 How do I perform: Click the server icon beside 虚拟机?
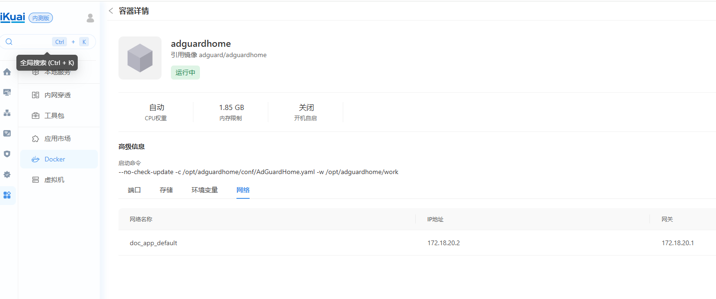pos(36,180)
